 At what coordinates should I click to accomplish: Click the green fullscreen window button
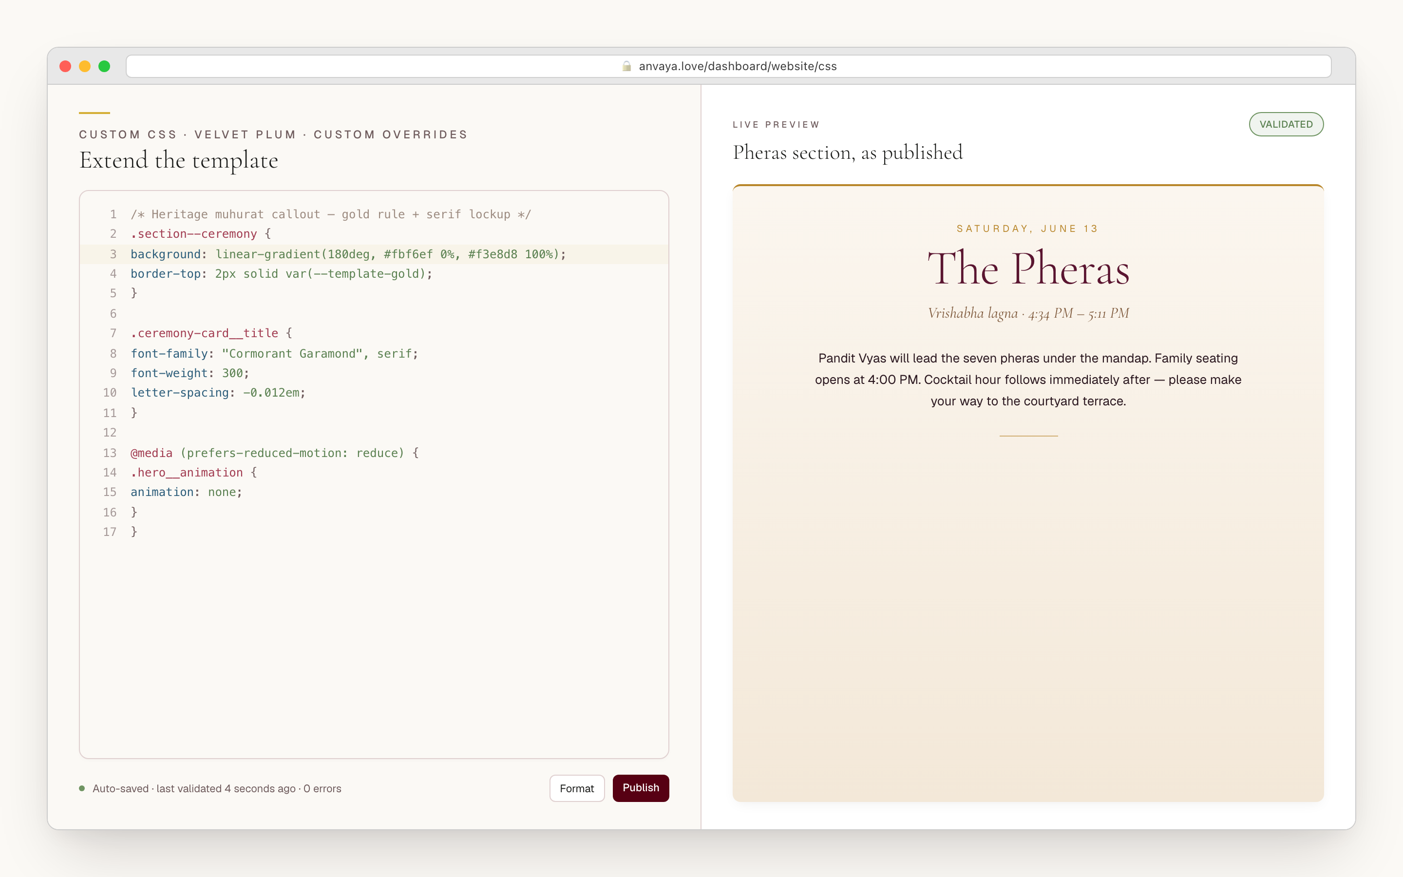tap(104, 66)
